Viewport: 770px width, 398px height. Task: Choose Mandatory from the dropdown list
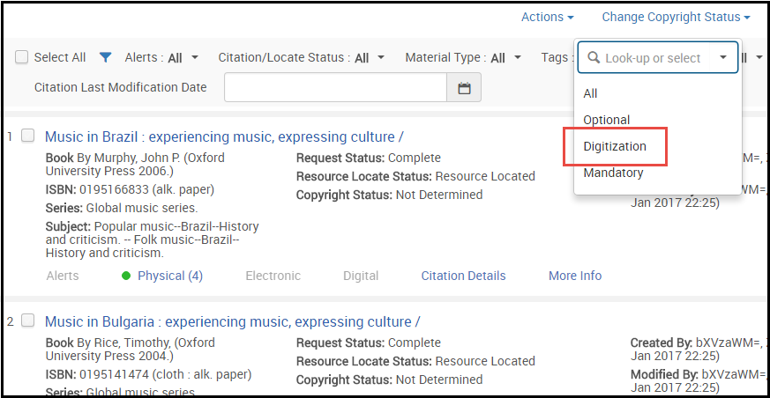tap(613, 173)
